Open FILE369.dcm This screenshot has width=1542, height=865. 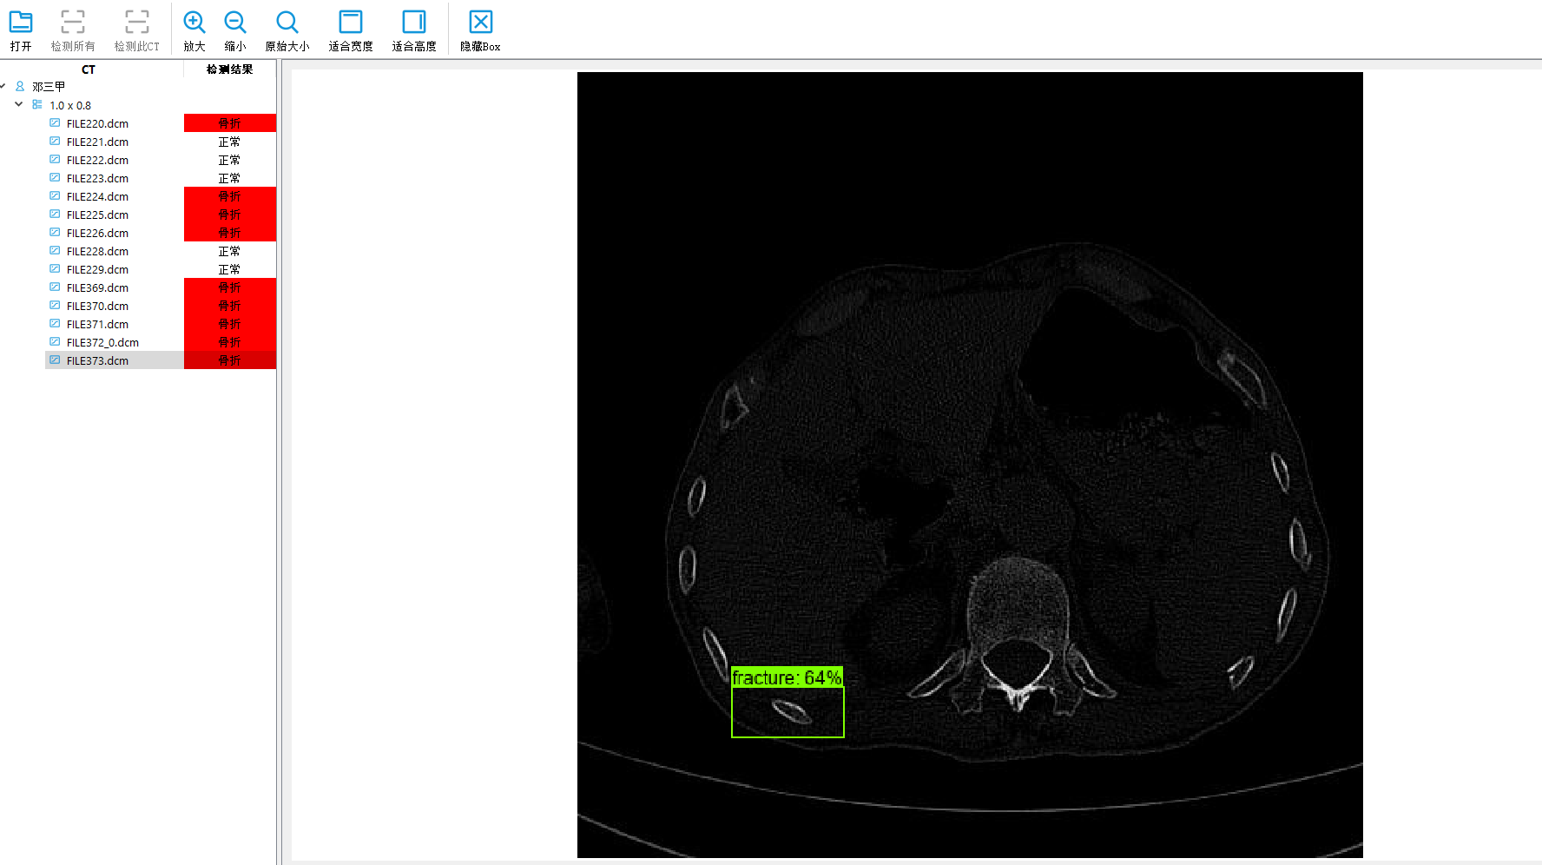97,287
